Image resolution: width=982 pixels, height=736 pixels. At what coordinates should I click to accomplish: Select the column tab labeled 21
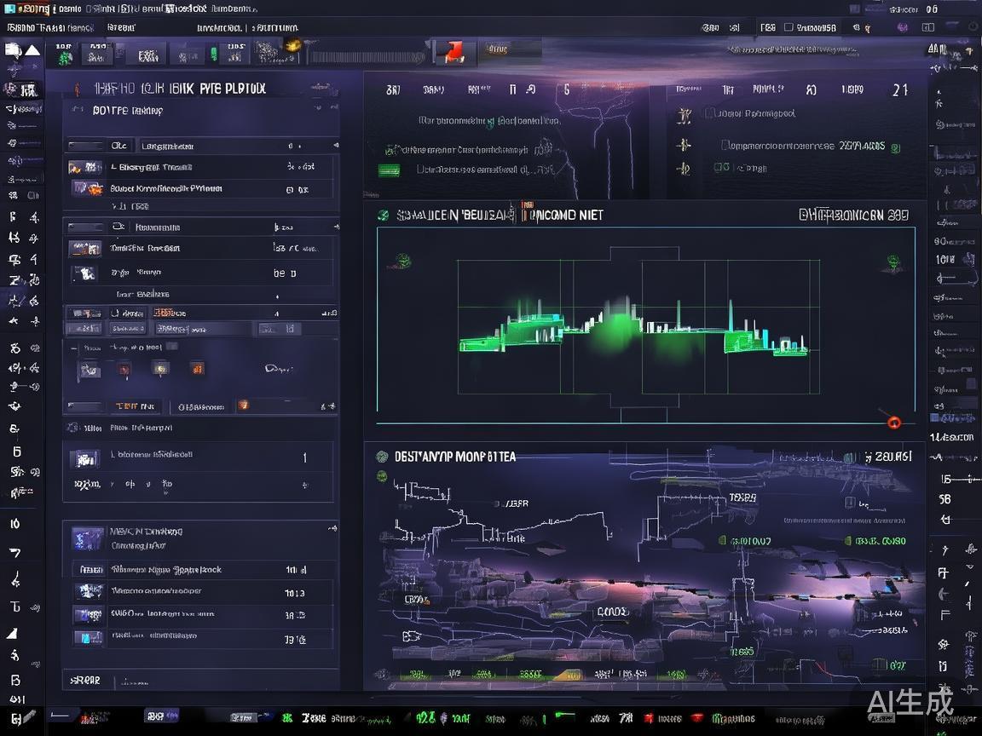pos(899,90)
